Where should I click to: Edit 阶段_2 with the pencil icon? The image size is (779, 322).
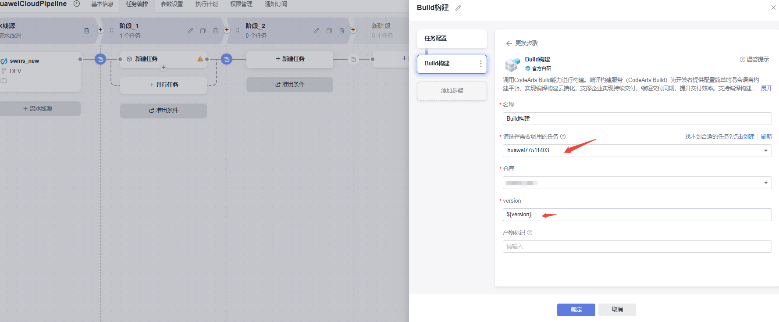[x=316, y=31]
